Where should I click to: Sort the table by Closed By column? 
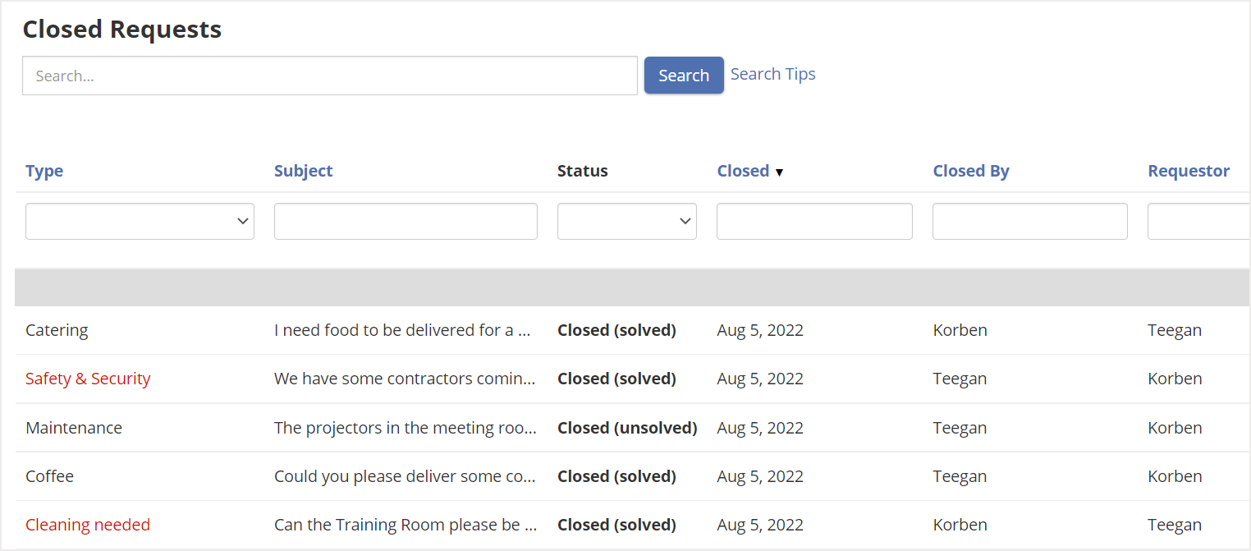coord(971,171)
